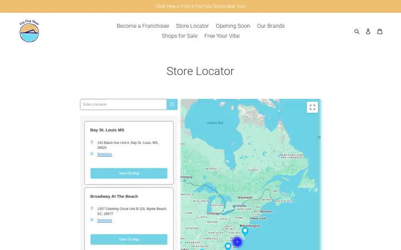This screenshot has height=250, width=401.
Task: Open Directions link for Broadway At The Beach
Action: click(105, 220)
